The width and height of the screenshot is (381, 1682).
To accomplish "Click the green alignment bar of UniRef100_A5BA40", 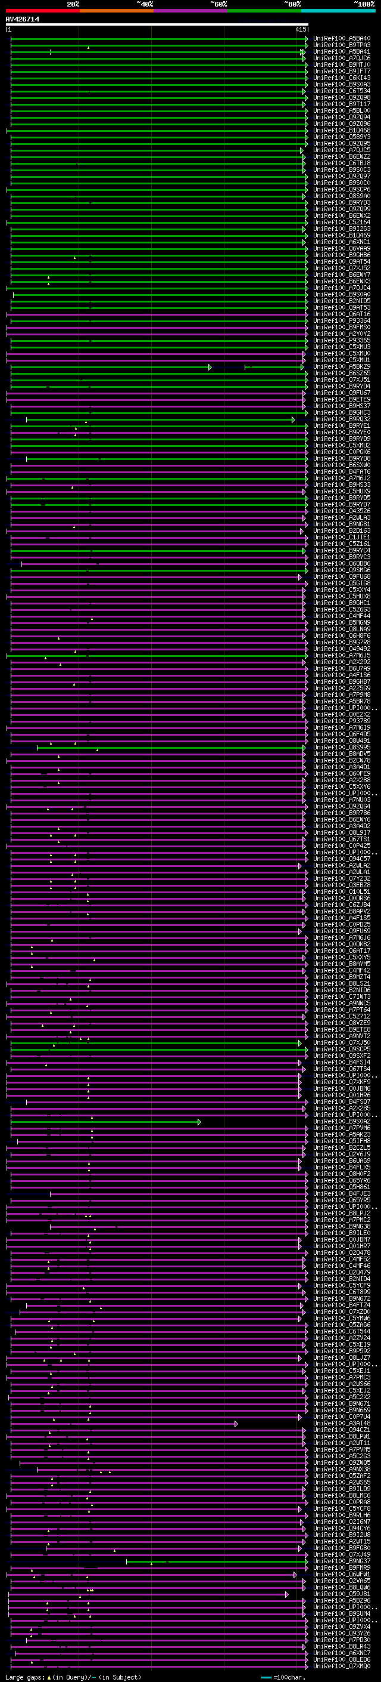I will pos(158,39).
